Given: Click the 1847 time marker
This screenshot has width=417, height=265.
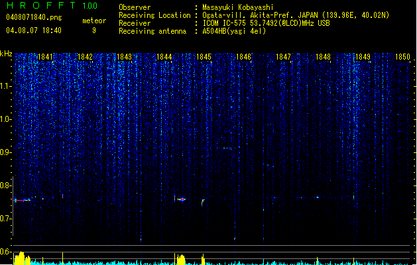Looking at the screenshot, I should 283,57.
